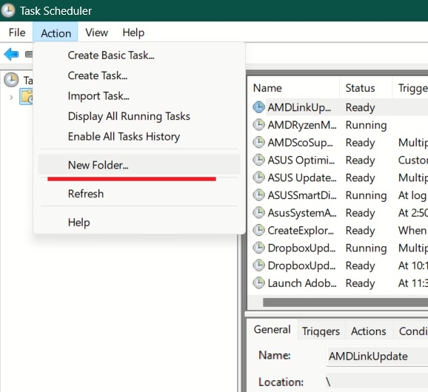This screenshot has width=428, height=392.
Task: Select the ASUS Optimi... task name
Action: tap(301, 160)
